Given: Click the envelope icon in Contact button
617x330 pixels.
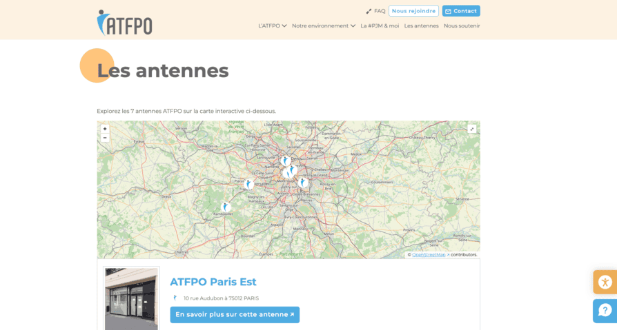Looking at the screenshot, I should point(448,12).
